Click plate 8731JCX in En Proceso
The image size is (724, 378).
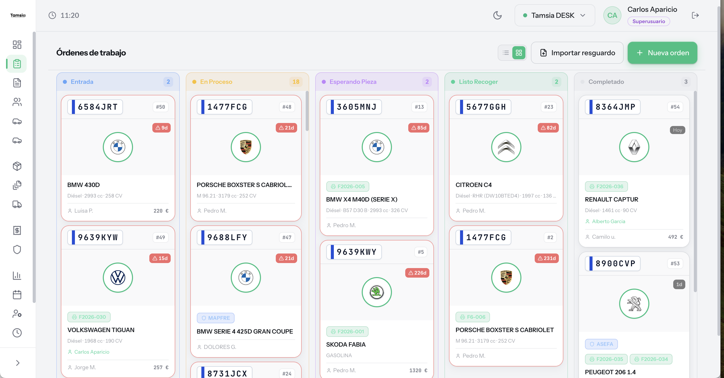[x=224, y=373]
